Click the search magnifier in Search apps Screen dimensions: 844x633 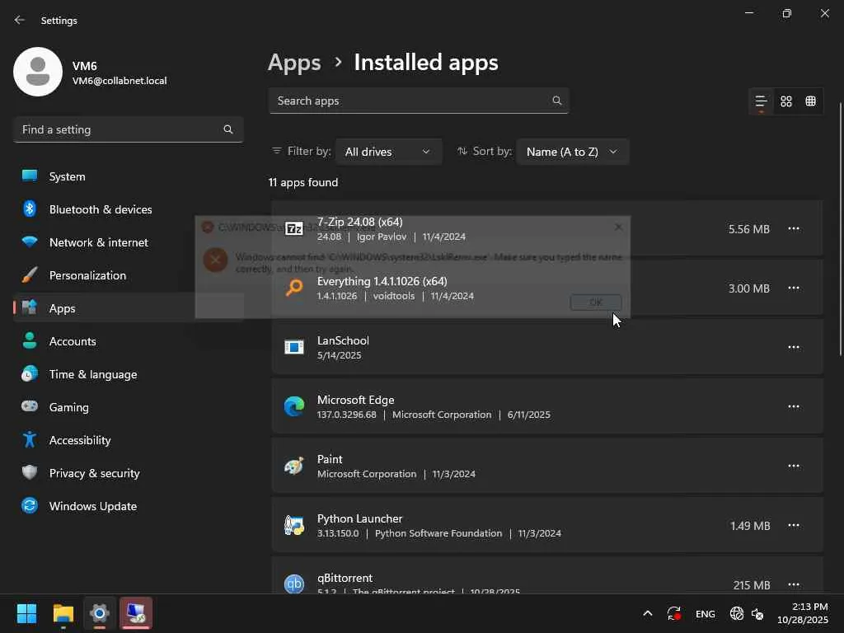pos(557,101)
